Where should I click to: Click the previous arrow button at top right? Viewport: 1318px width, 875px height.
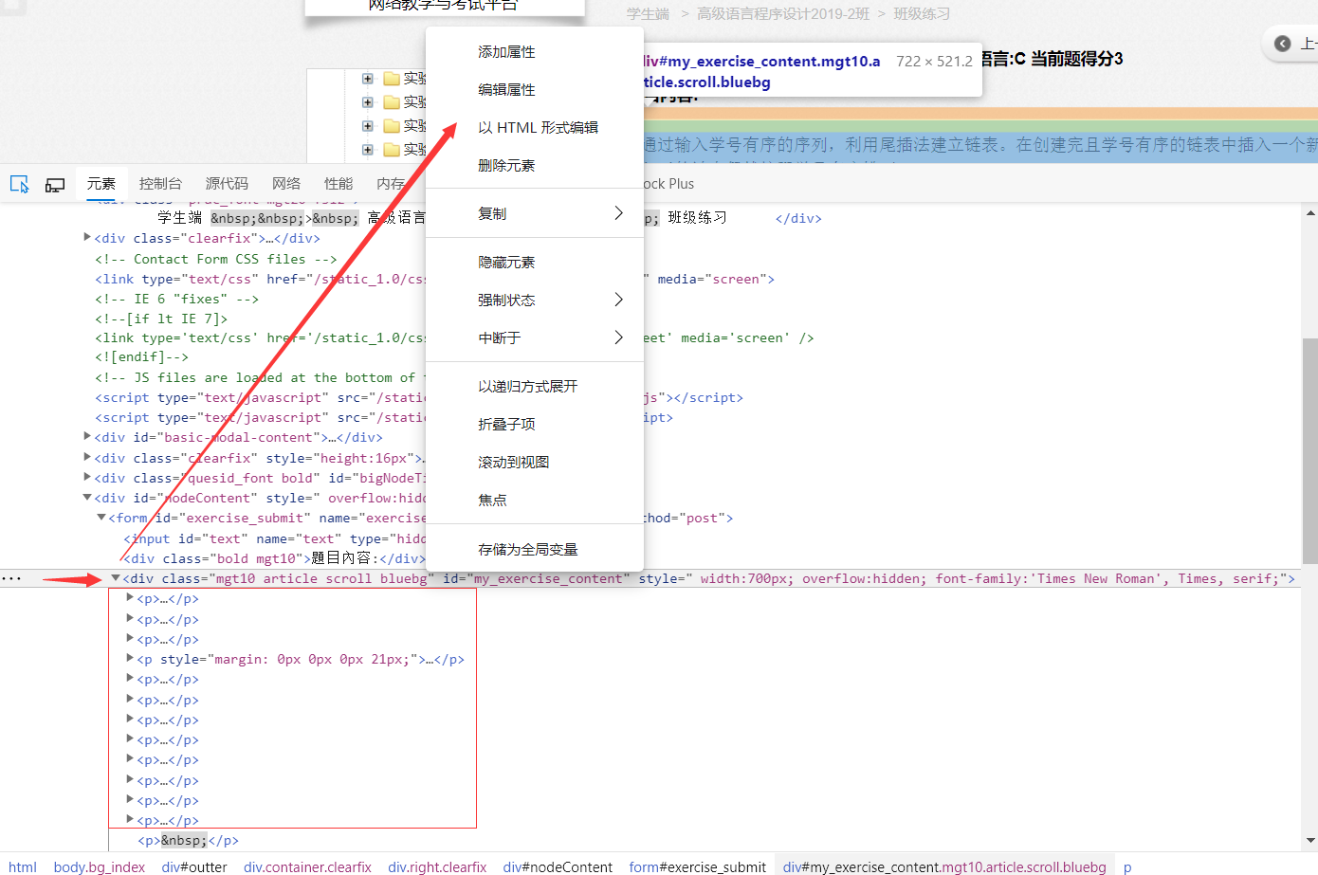(x=1283, y=44)
